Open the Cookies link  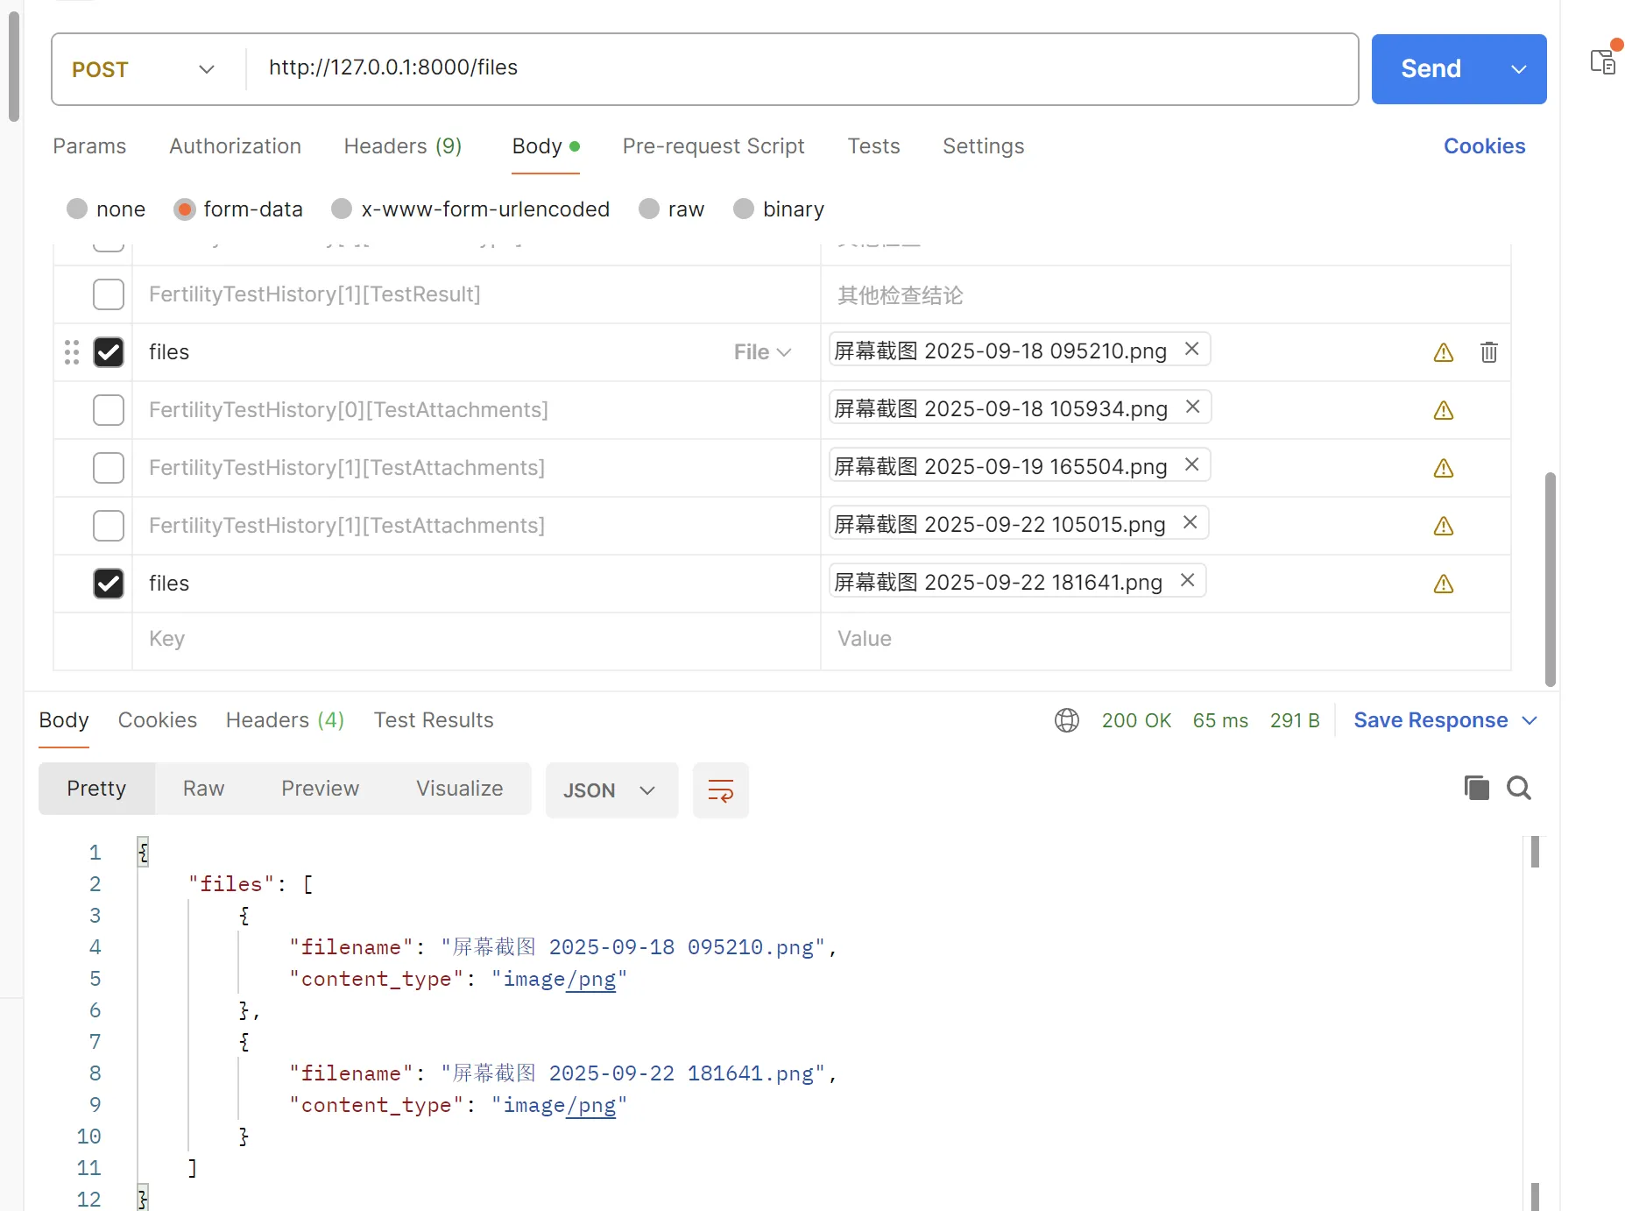tap(1484, 146)
